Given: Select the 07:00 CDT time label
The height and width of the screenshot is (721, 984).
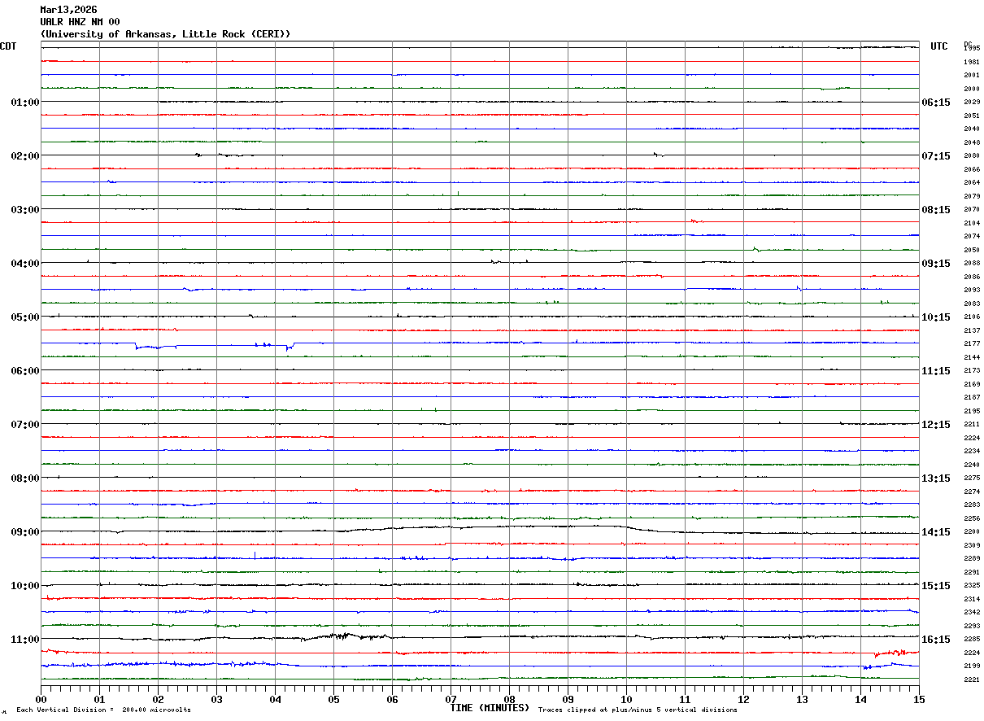Looking at the screenshot, I should click(x=25, y=425).
